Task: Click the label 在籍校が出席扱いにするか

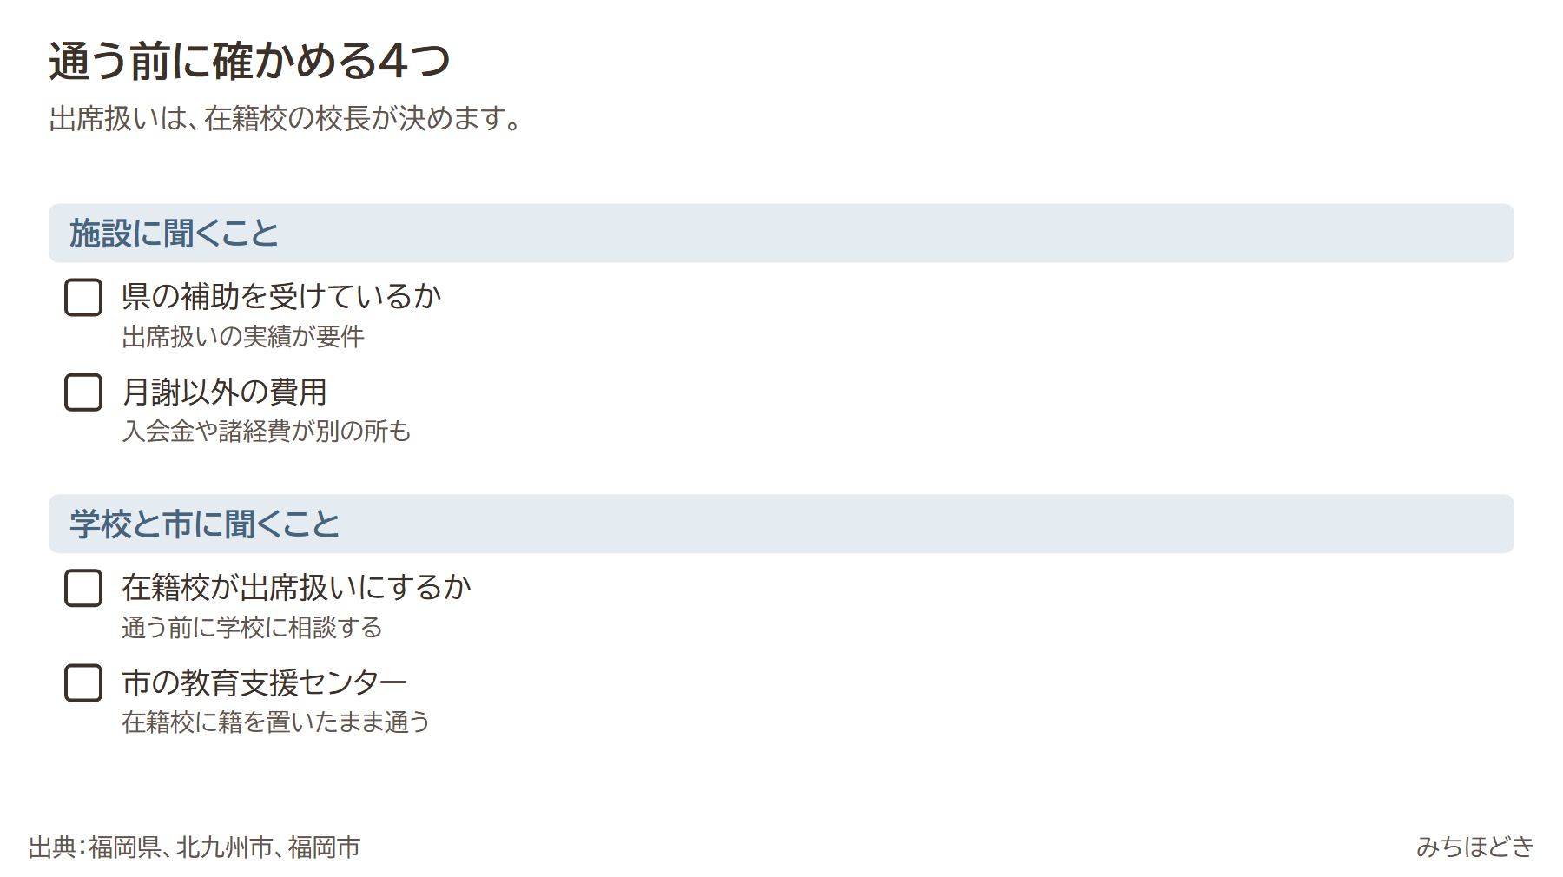Action: click(x=296, y=588)
